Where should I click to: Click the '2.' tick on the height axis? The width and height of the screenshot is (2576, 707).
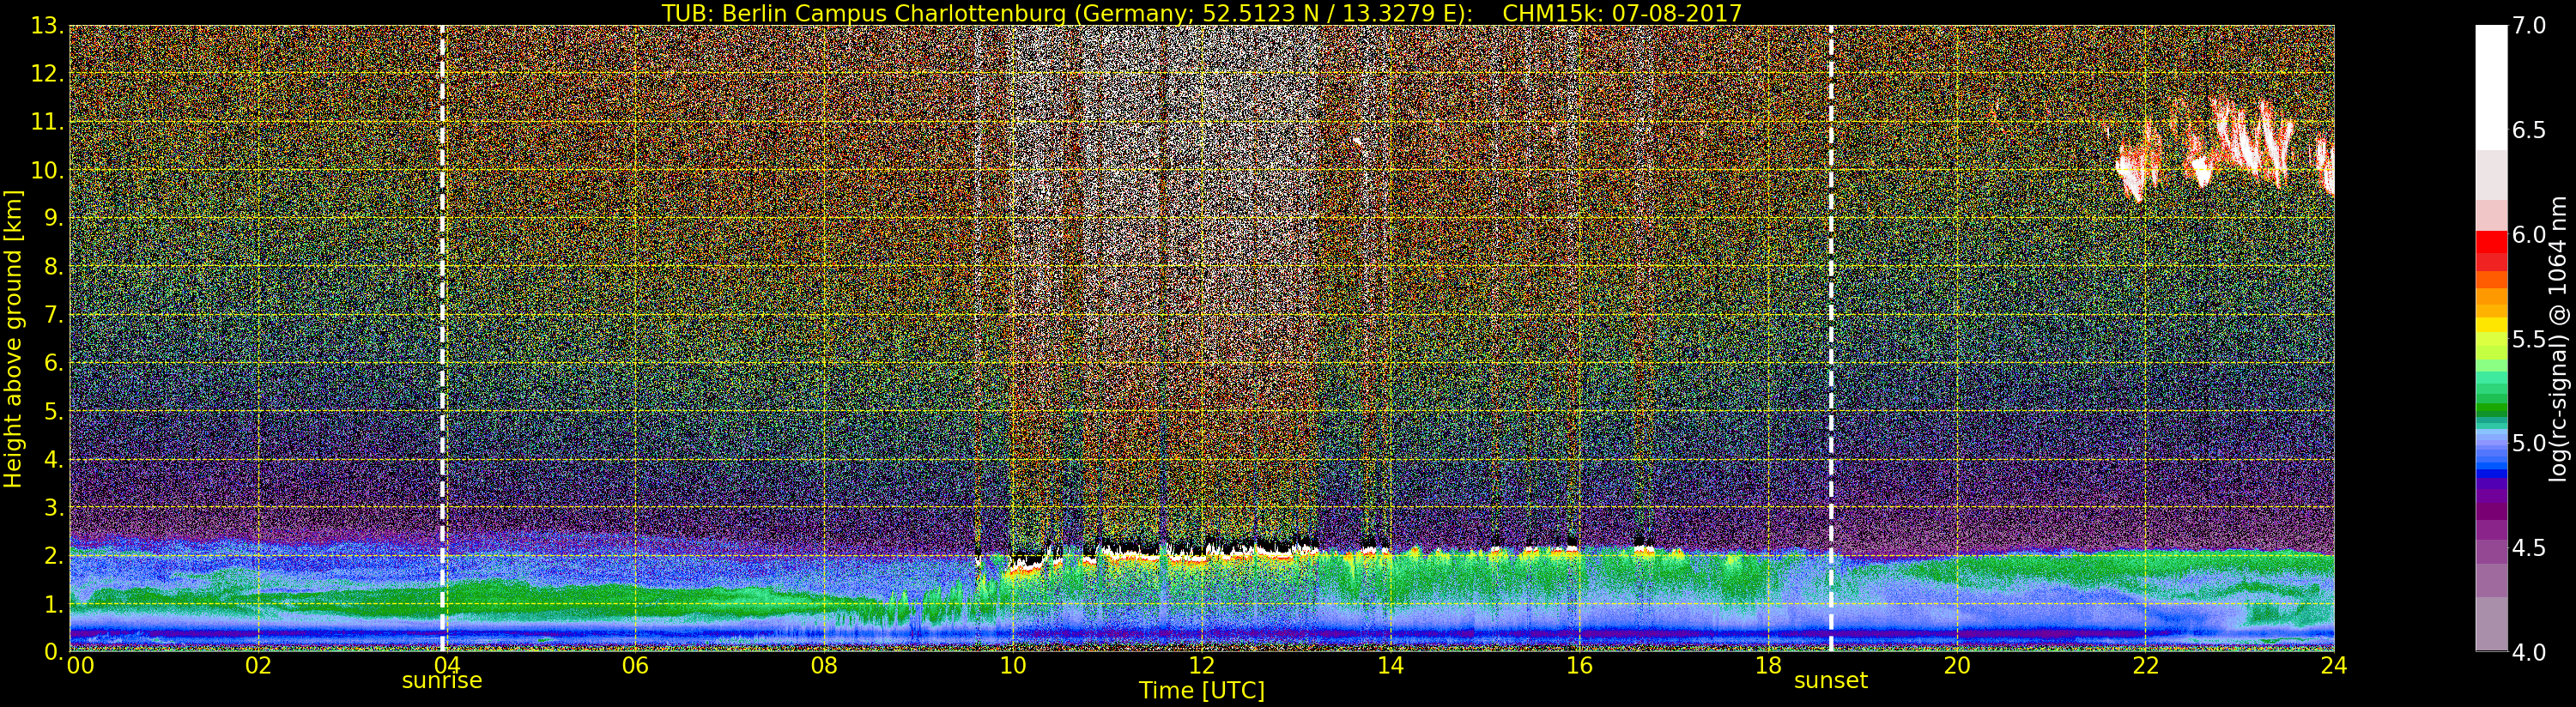tap(54, 555)
